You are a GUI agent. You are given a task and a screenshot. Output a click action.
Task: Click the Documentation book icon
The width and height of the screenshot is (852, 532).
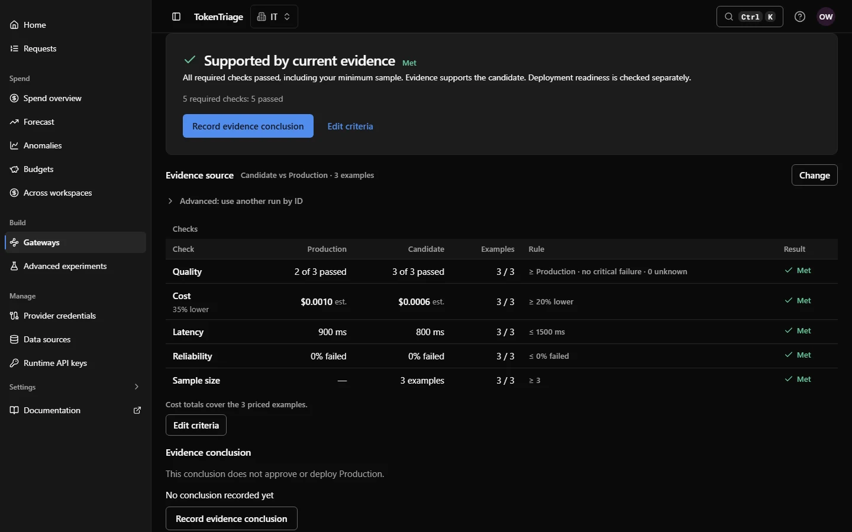coord(14,410)
